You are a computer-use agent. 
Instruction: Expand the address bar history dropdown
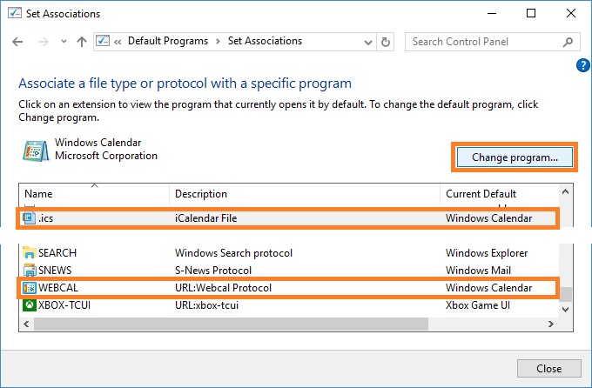click(x=367, y=43)
